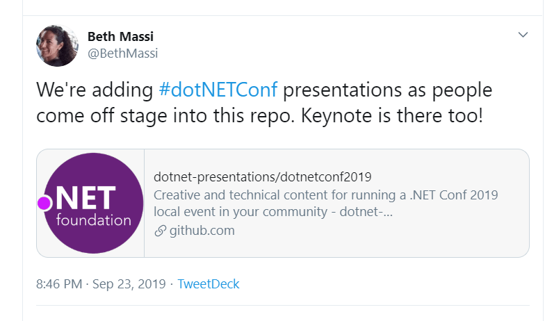Open Beth Massi's profile avatar photo

57,45
